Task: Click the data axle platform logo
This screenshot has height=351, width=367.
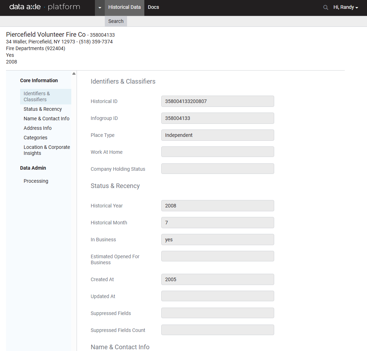Action: pyautogui.click(x=44, y=7)
